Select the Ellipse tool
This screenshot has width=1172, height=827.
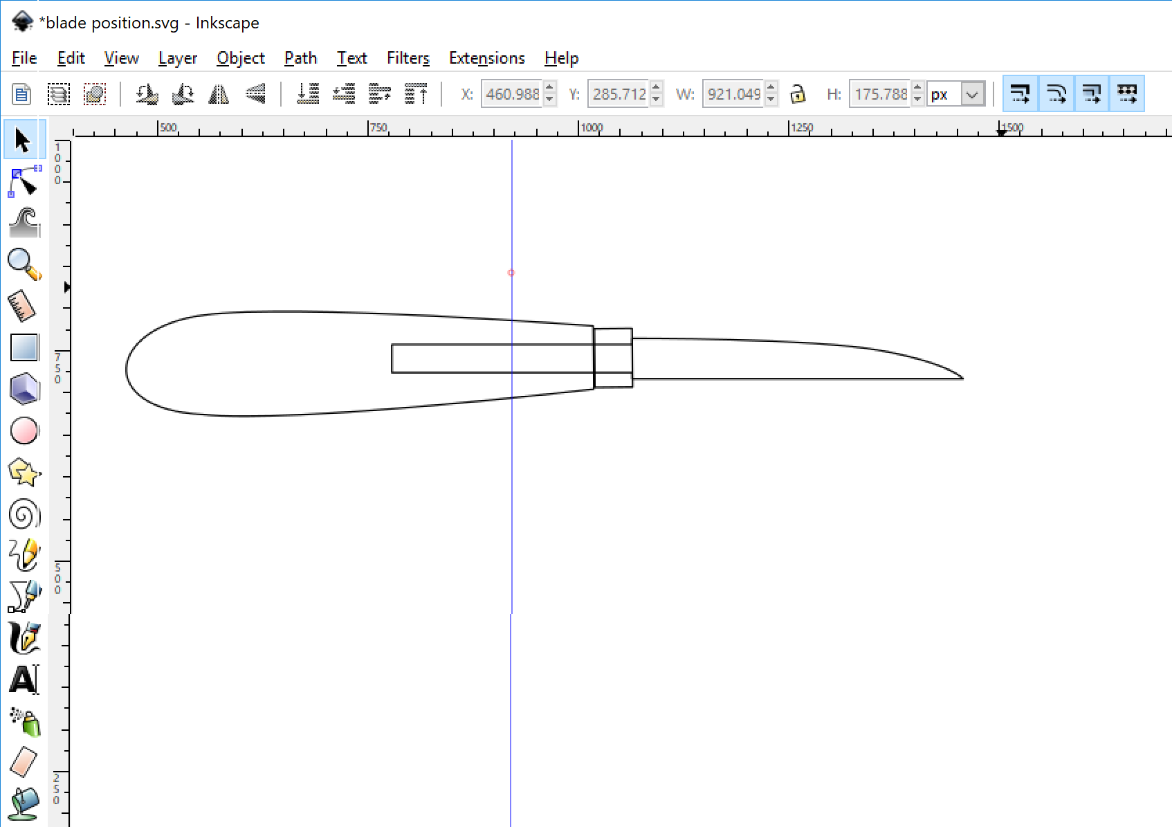(x=23, y=430)
